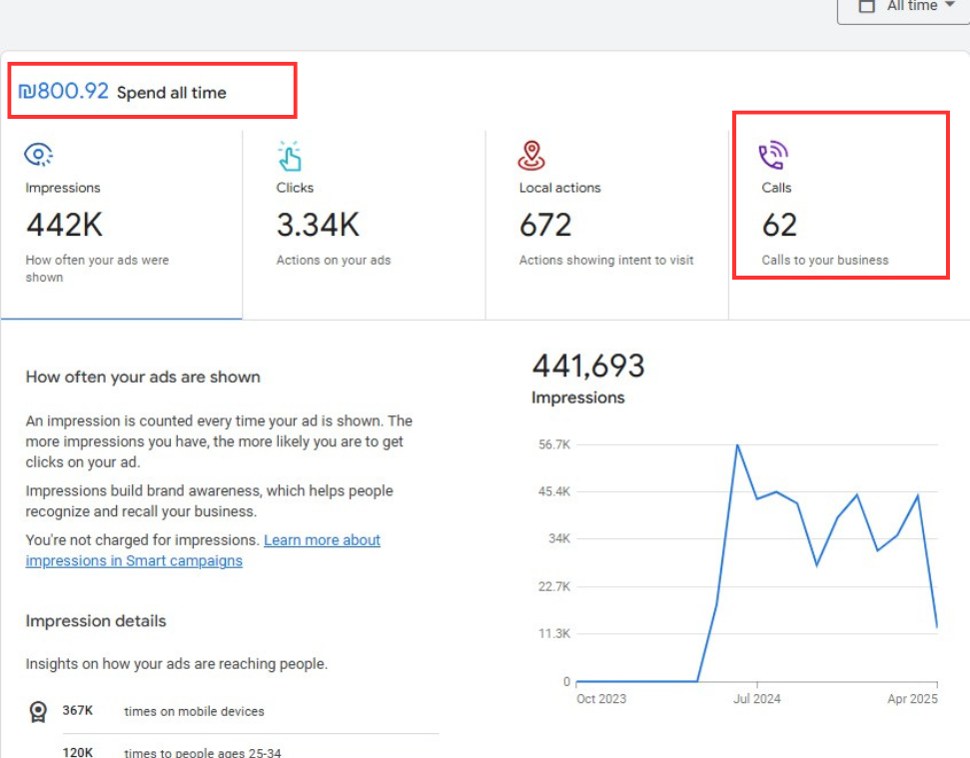Click the 11.3K y-axis label

(554, 633)
